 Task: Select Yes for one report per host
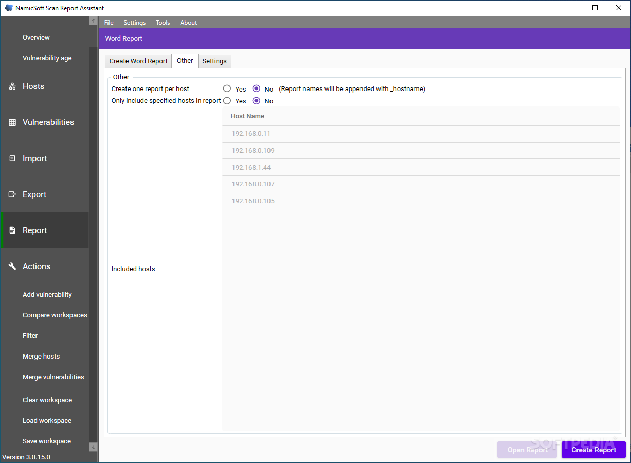tap(227, 88)
